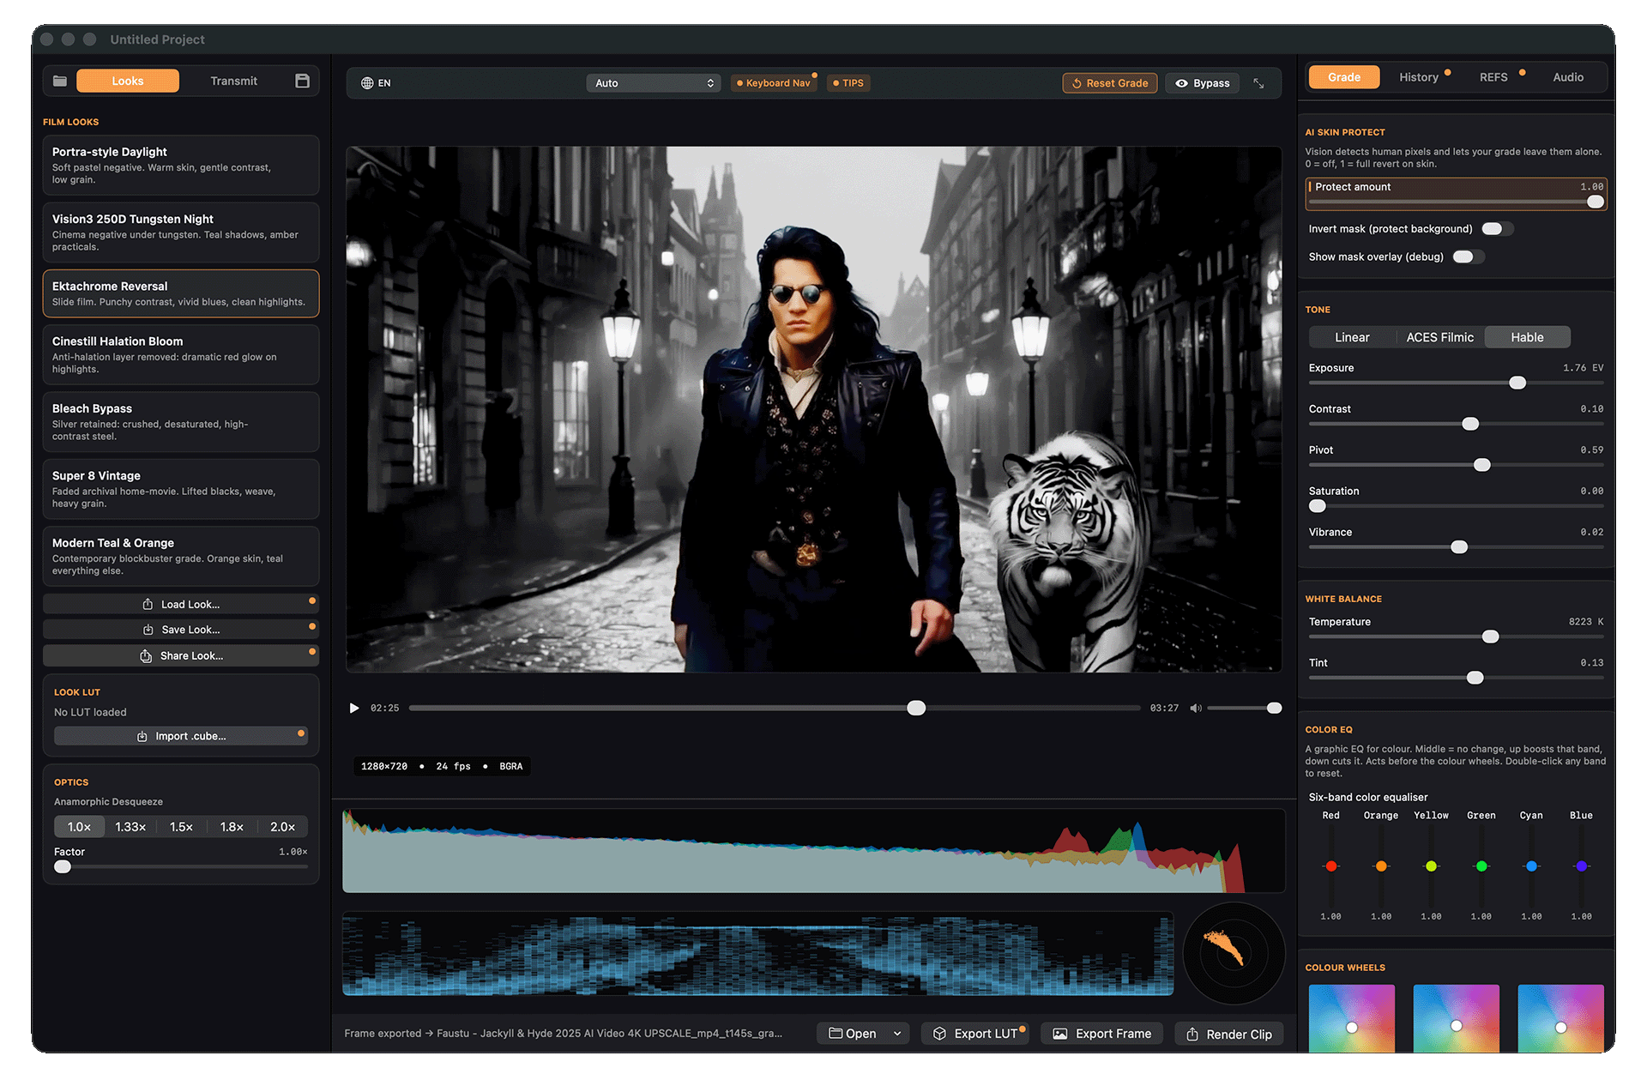Switch to the Looks tab

click(128, 81)
